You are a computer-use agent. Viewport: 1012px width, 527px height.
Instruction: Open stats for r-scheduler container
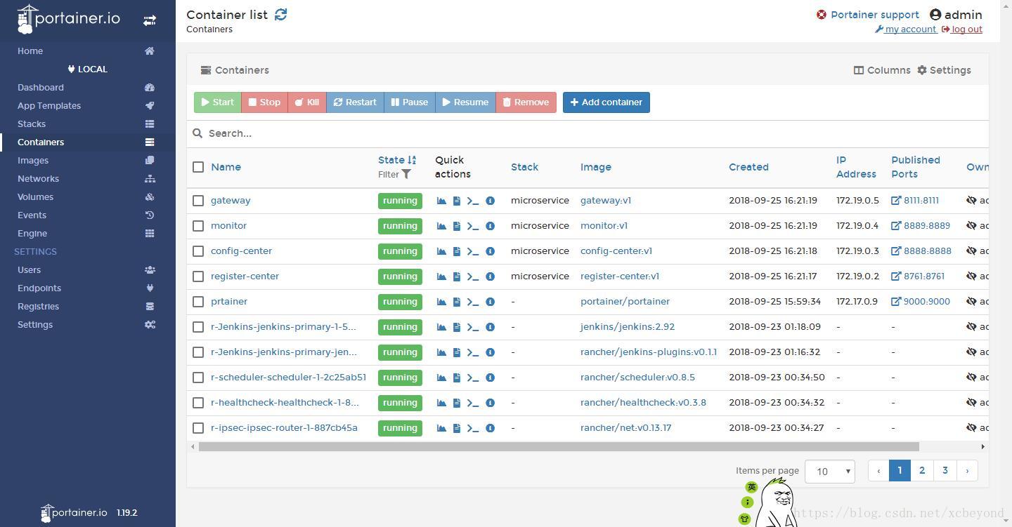pos(441,378)
